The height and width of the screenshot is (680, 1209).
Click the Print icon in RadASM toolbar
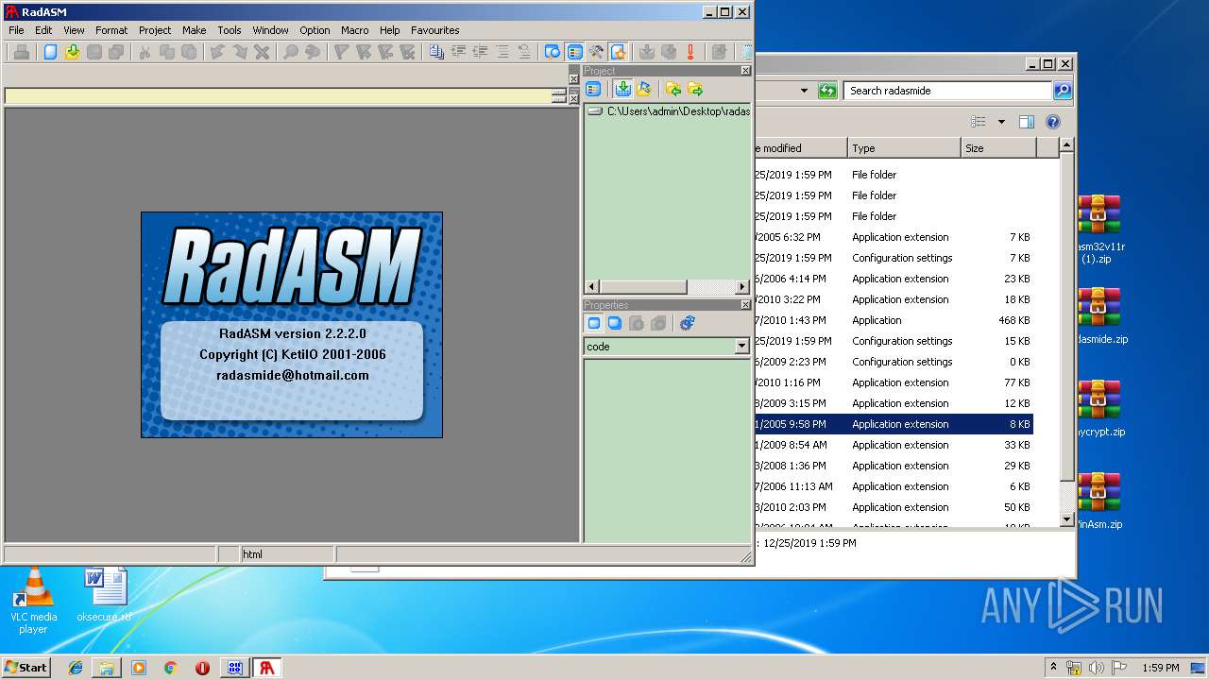tap(21, 52)
